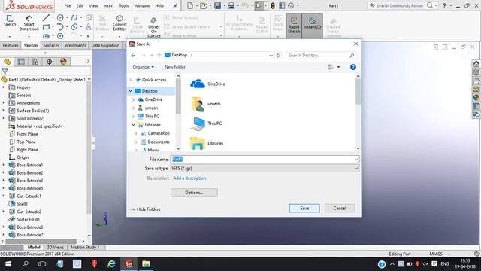The width and height of the screenshot is (481, 271).
Task: Click the Help icon in Save As dialog
Action: point(353,67)
